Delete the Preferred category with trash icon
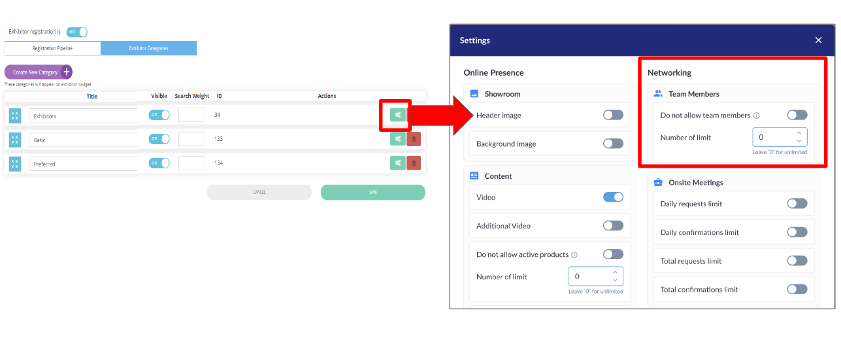This screenshot has height=338, width=841. tap(414, 163)
